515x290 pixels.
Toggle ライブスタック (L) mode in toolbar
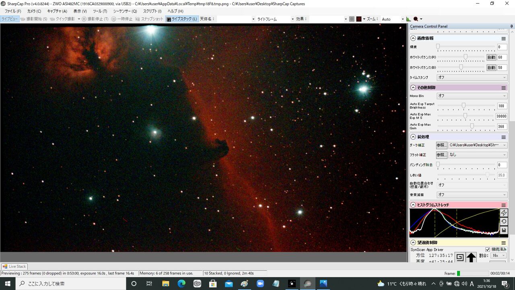(x=182, y=19)
